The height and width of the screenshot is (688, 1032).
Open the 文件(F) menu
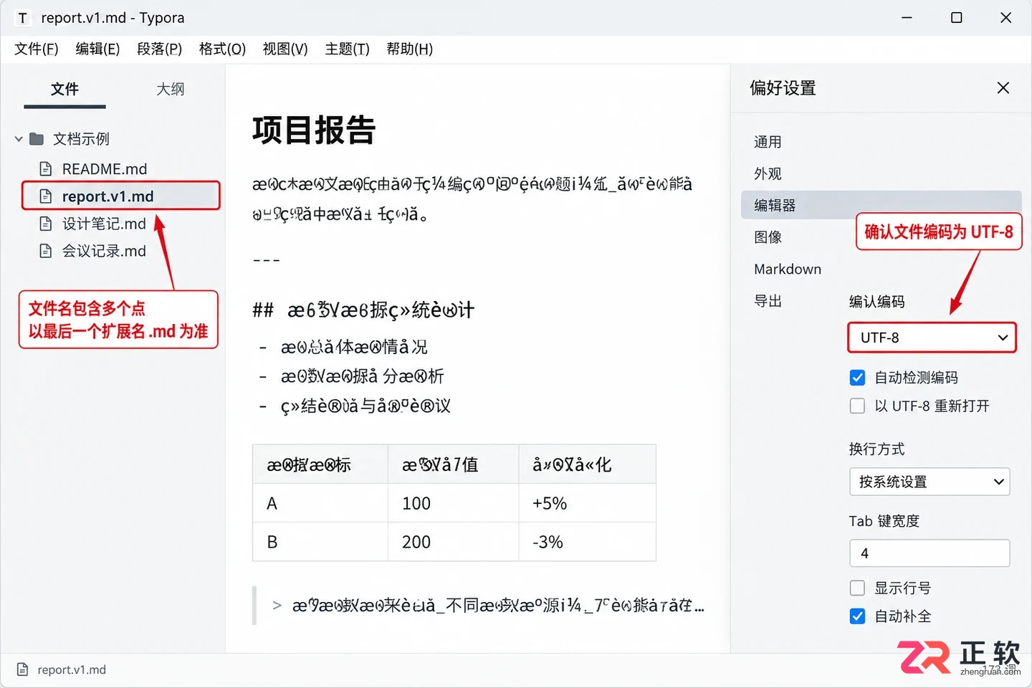click(x=37, y=49)
